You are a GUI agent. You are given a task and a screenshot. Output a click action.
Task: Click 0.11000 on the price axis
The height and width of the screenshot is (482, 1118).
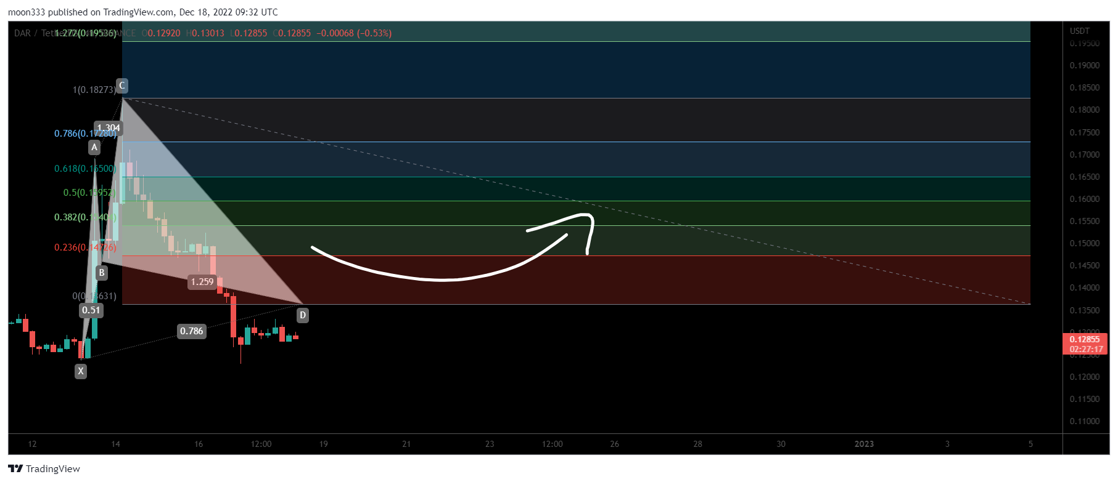pos(1085,421)
